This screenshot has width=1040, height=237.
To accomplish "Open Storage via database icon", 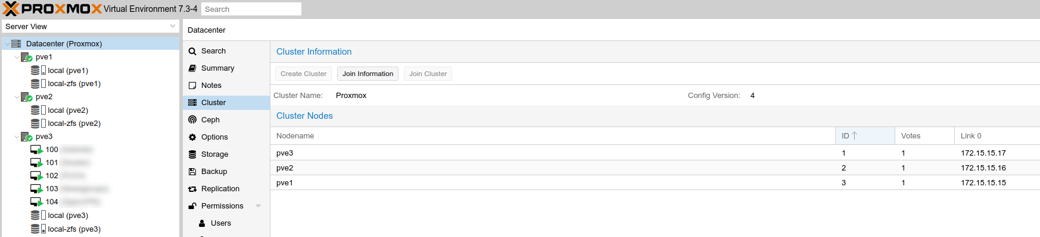I will pos(192,154).
